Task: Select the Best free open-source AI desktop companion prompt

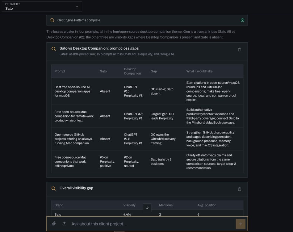Action: click(72, 91)
